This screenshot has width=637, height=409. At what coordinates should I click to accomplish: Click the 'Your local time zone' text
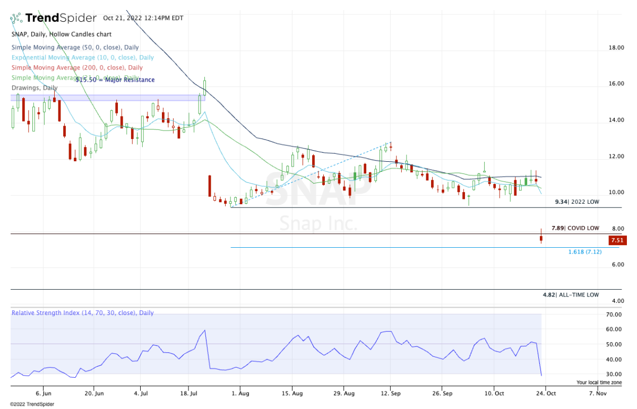[x=598, y=382]
